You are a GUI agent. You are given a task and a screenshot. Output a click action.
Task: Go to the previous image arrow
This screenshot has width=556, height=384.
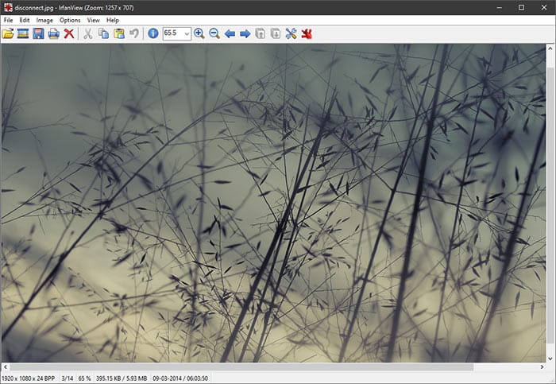[x=230, y=34]
